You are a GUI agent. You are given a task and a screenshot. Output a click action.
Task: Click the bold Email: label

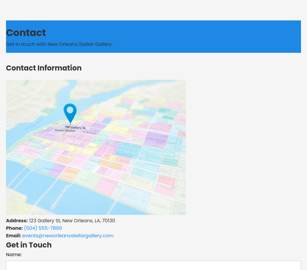pos(13,235)
